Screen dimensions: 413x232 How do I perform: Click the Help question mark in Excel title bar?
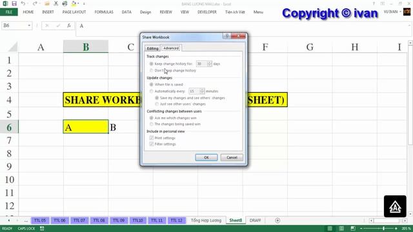374,4
